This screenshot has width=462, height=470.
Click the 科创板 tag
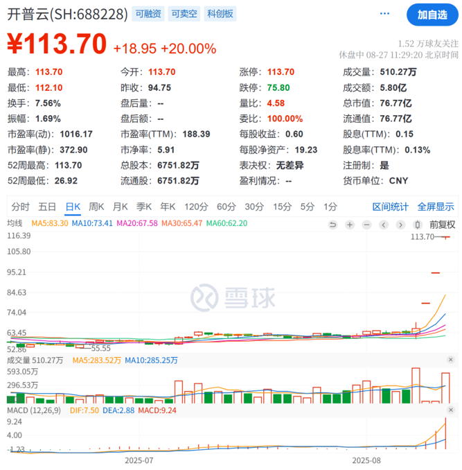coord(220,14)
